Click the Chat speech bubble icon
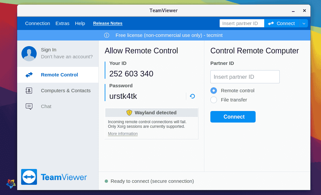 click(29, 106)
